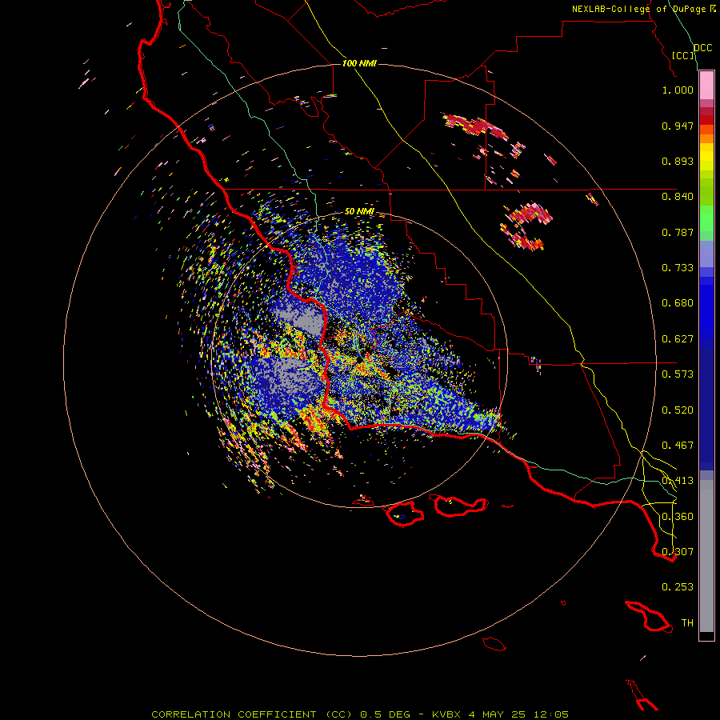
Task: Click the [CC] unit label
Action: point(683,55)
